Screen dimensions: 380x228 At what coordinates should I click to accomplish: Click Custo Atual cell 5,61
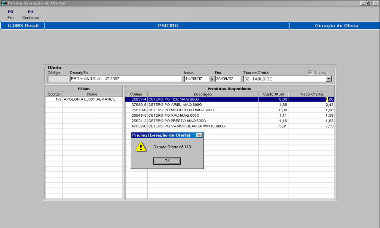coord(273,126)
